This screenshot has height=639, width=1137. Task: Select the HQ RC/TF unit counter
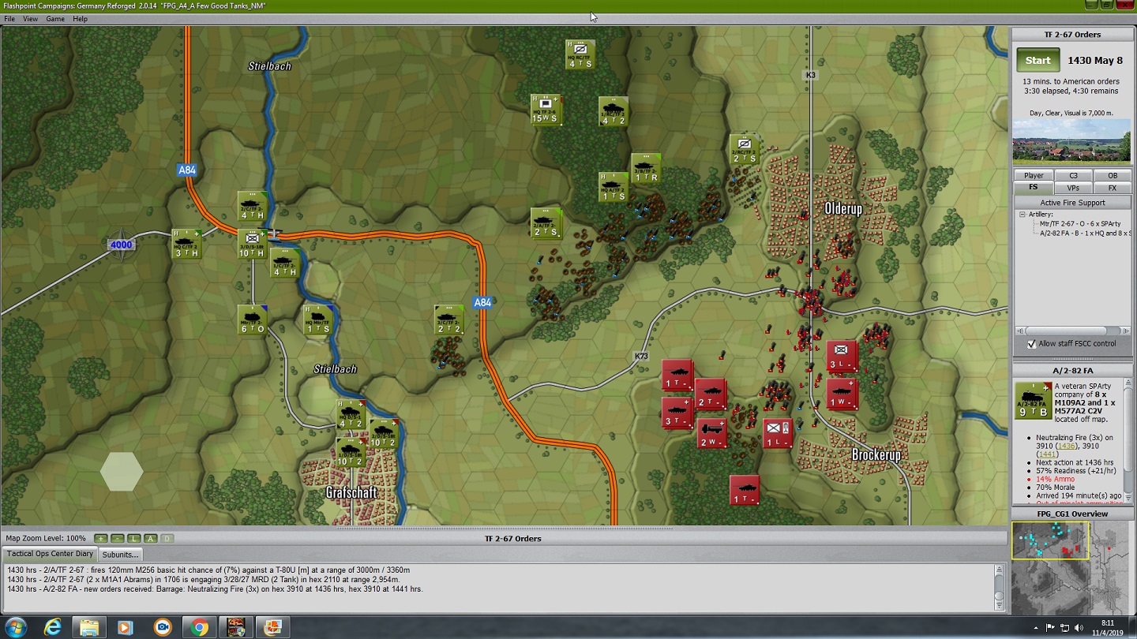click(580, 54)
